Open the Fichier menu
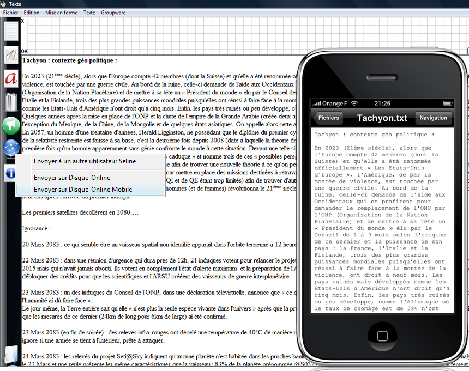The width and height of the screenshot is (469, 371). (11, 13)
